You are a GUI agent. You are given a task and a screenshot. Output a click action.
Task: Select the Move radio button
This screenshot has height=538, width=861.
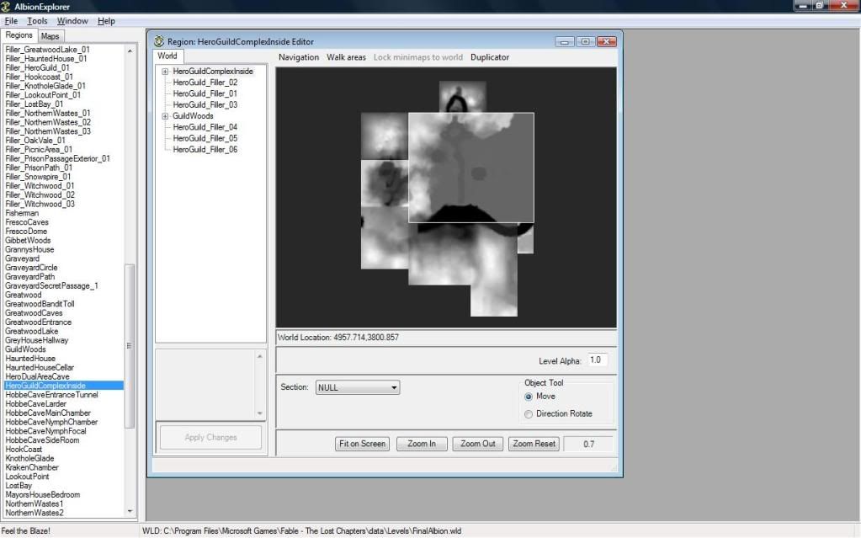pos(529,397)
